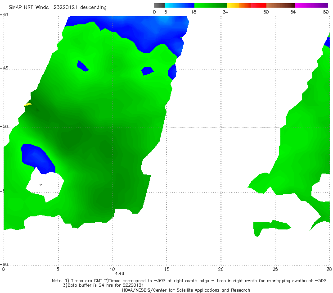Click the latitude axis label '-60'
Screen dimensions: 333x293
[4, 265]
